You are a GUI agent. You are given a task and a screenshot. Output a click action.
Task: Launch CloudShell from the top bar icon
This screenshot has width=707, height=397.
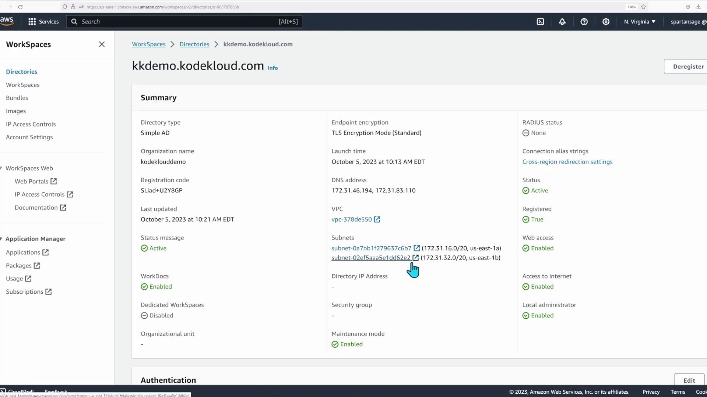pos(540,22)
